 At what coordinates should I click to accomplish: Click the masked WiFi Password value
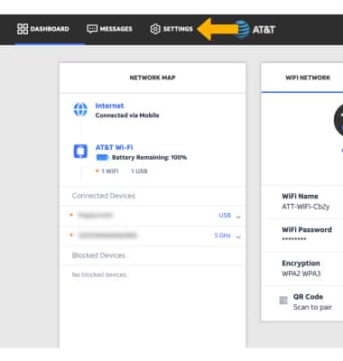[294, 239]
